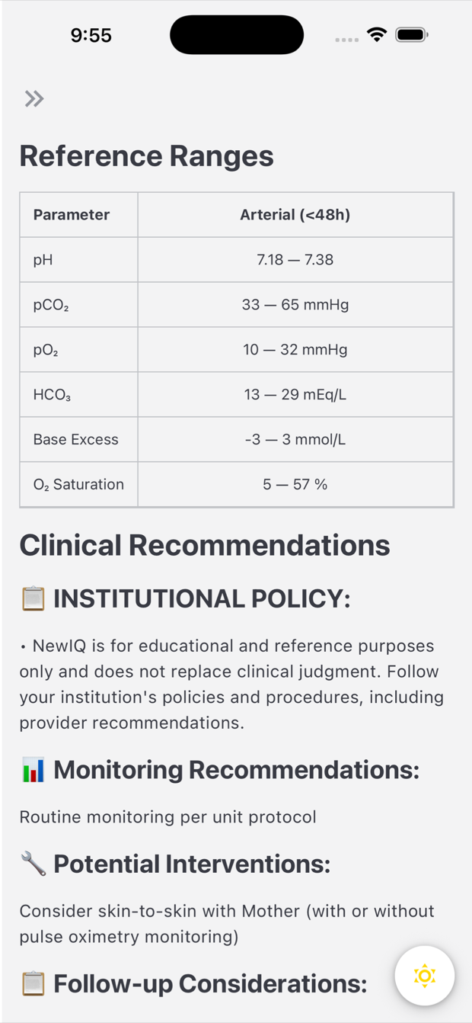Tap the battery status icon
This screenshot has height=1023, width=472.
pos(412,34)
